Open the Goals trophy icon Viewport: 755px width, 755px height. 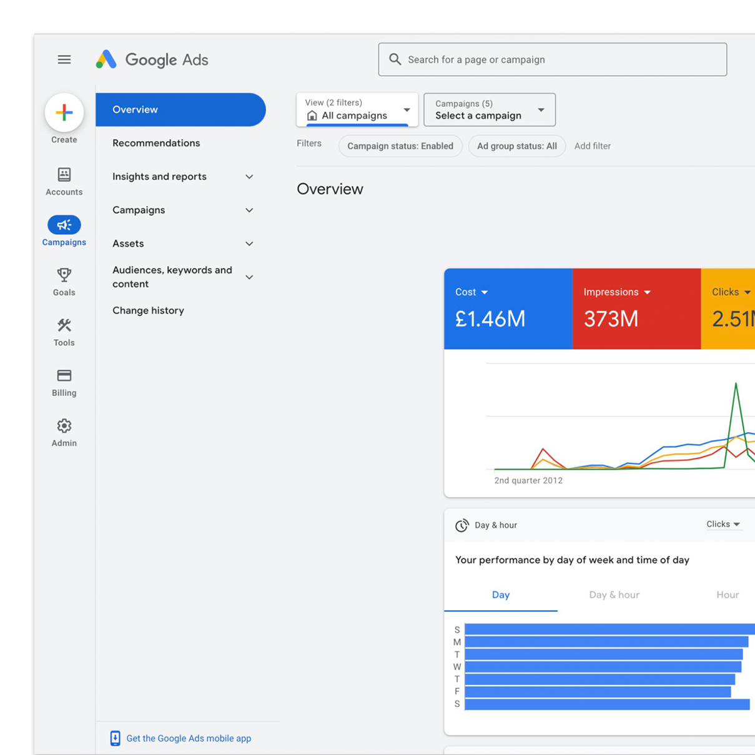[x=64, y=275]
